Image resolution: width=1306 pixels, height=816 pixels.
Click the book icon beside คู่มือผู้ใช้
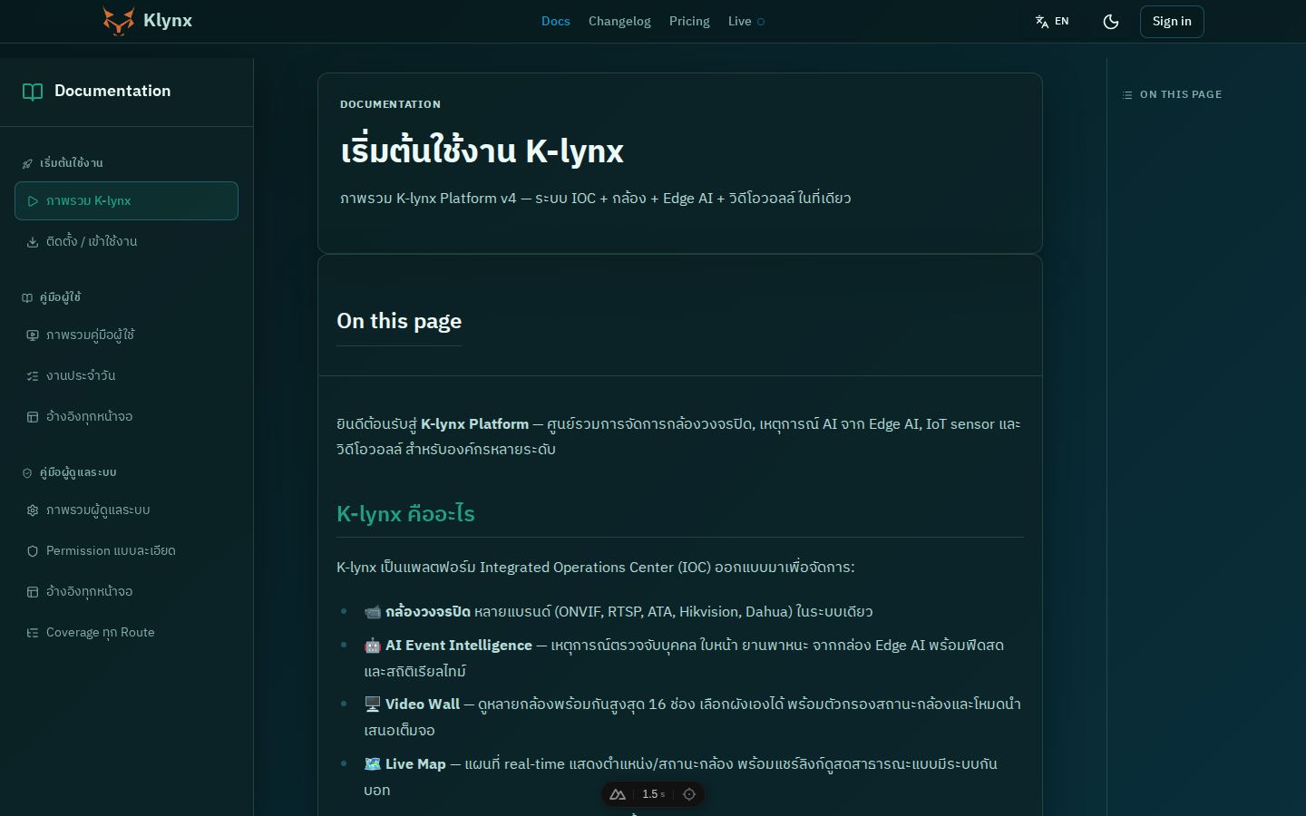(27, 297)
